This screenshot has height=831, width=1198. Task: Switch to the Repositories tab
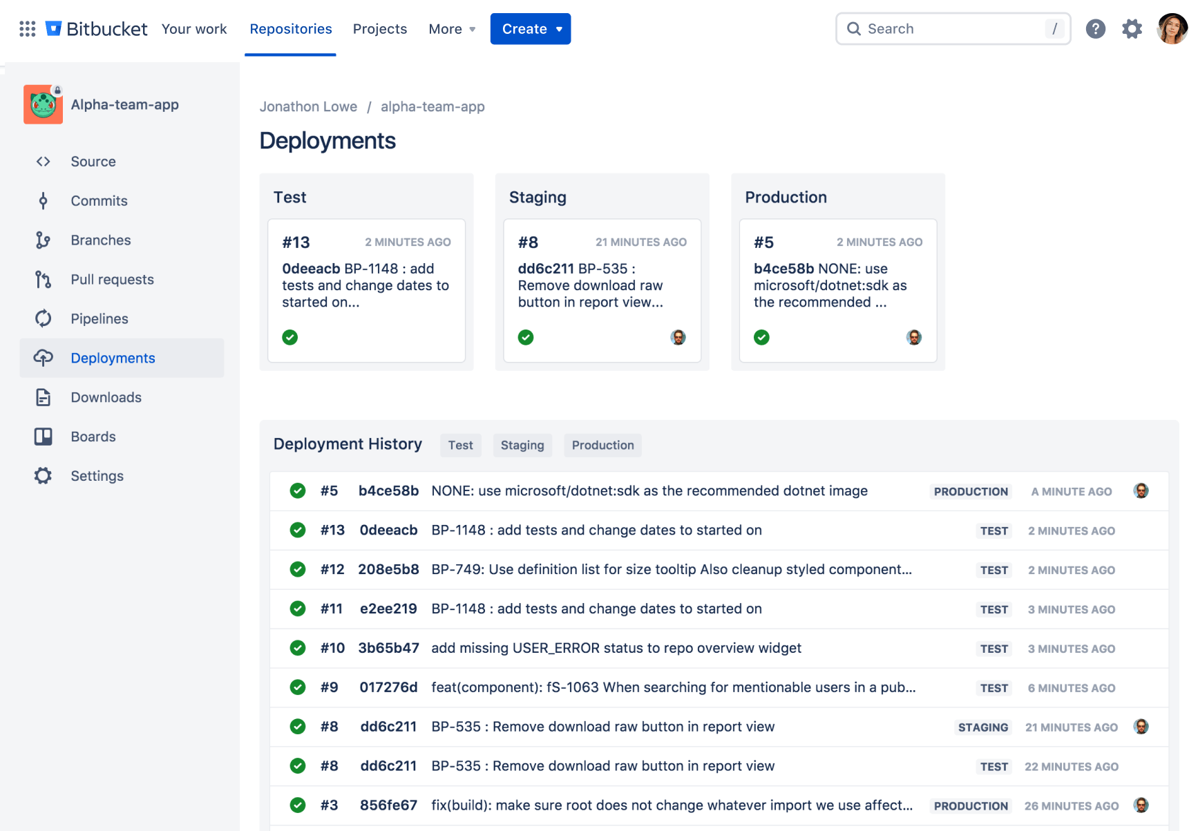point(290,28)
